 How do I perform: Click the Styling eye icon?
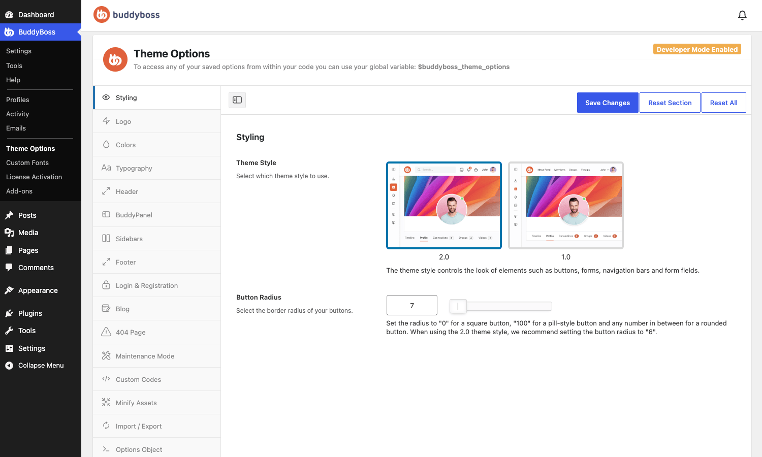click(106, 97)
